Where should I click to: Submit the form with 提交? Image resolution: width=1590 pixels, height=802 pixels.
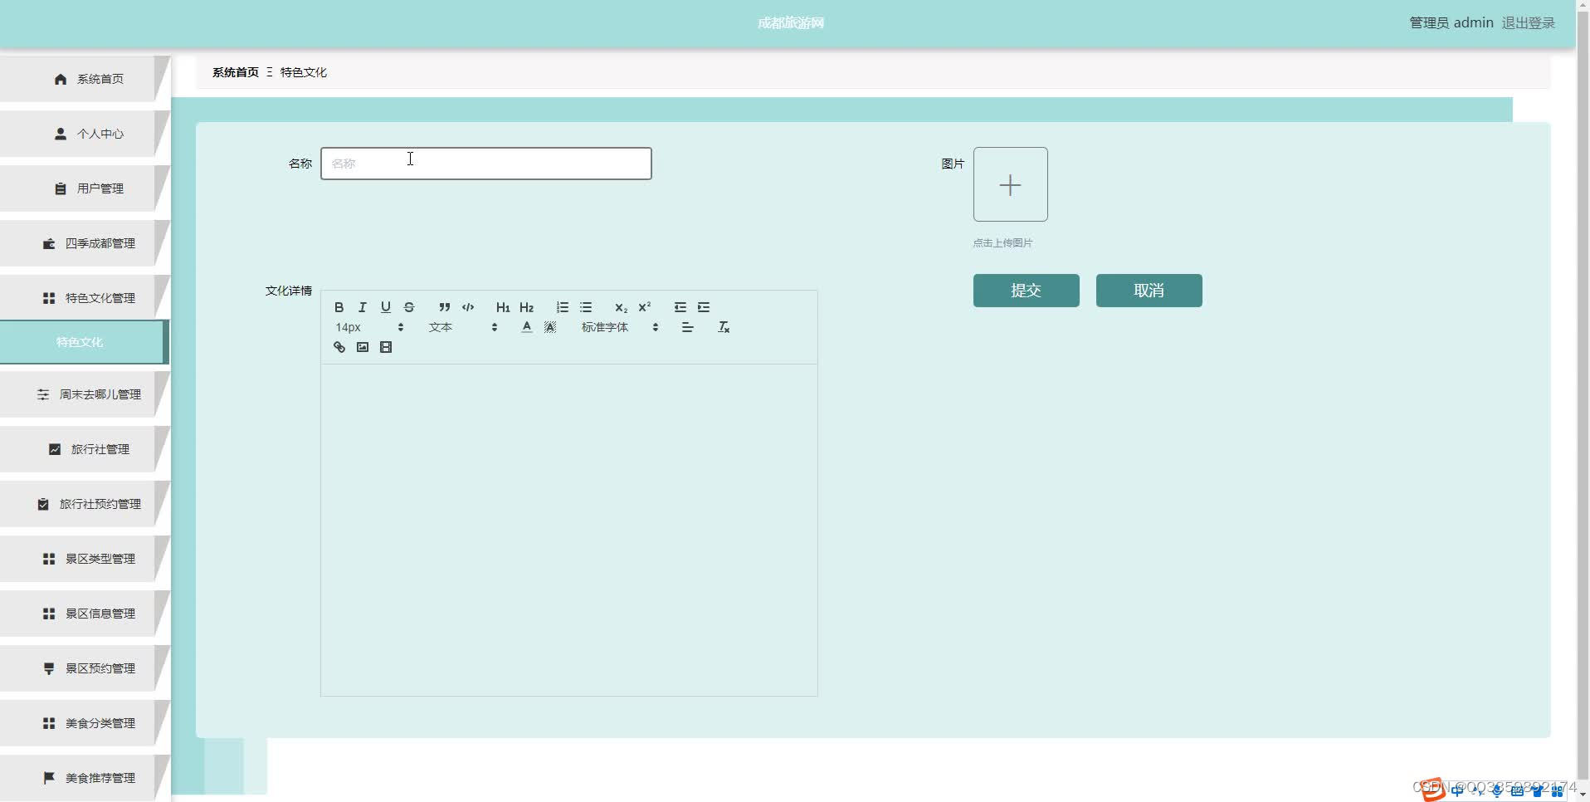coord(1027,291)
